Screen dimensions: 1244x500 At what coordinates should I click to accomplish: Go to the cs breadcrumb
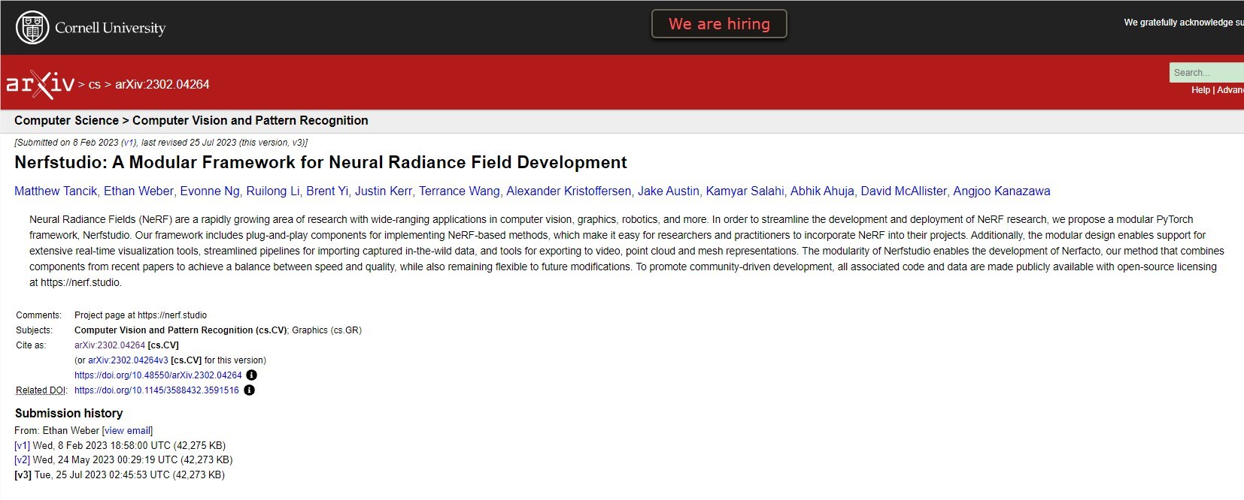click(x=94, y=85)
